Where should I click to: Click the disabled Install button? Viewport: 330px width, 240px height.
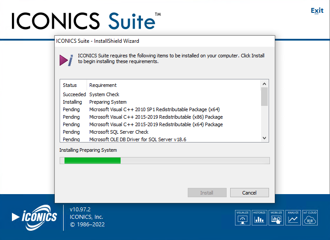click(x=207, y=192)
